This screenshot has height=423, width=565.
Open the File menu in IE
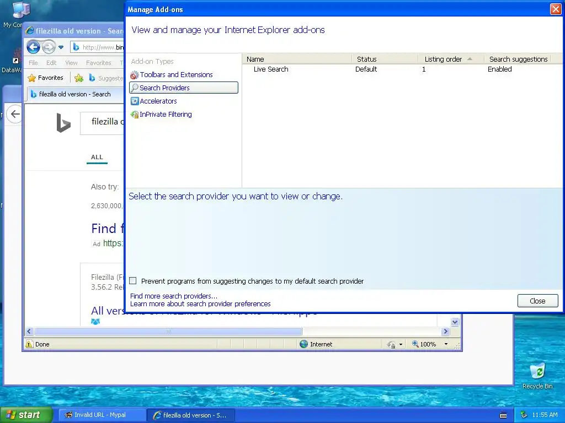(x=33, y=63)
